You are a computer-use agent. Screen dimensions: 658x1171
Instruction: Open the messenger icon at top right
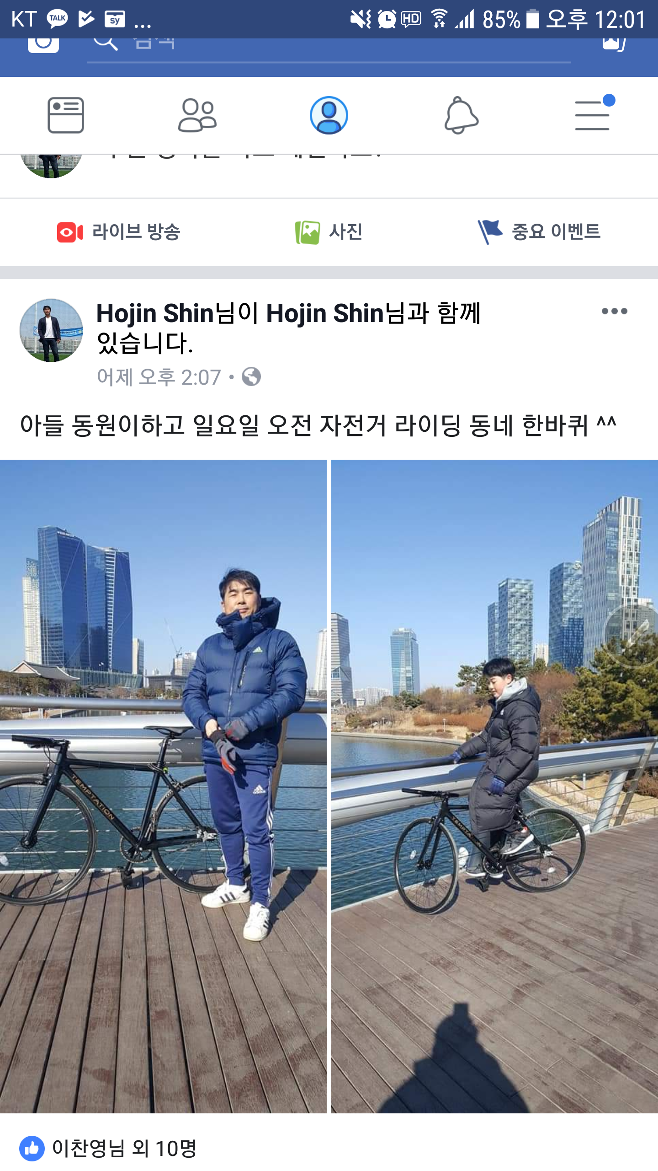pyautogui.click(x=614, y=44)
